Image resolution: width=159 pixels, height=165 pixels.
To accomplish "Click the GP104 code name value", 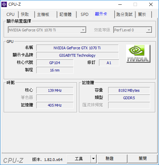I will coord(55,63).
